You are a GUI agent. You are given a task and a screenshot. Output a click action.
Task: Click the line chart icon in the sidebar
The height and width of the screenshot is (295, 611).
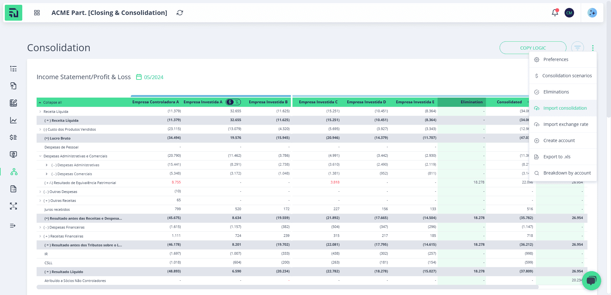coord(13,120)
